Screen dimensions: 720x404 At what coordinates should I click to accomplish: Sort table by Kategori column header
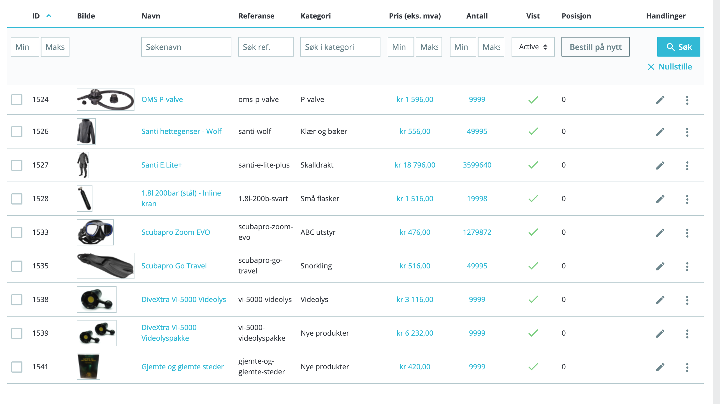(315, 16)
